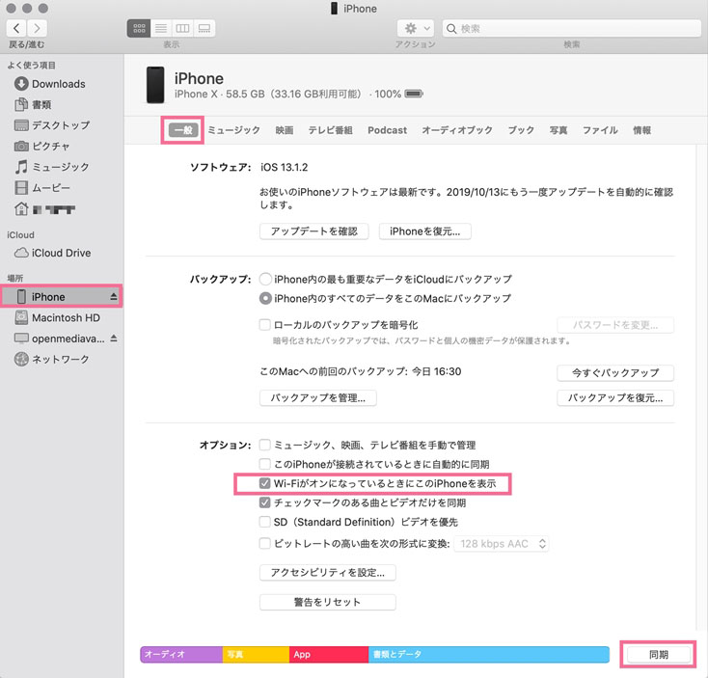Click パスワードを変更... button
This screenshot has height=678, width=708.
[x=615, y=325]
